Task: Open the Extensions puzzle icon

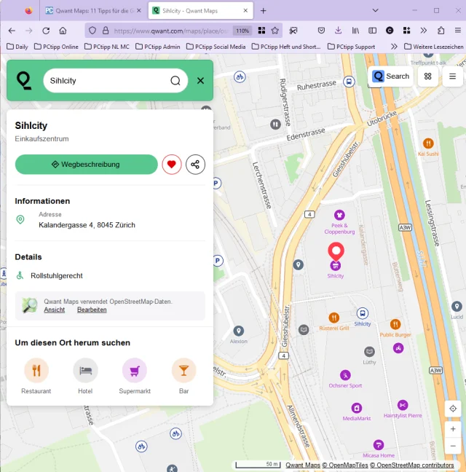Action: 441,31
